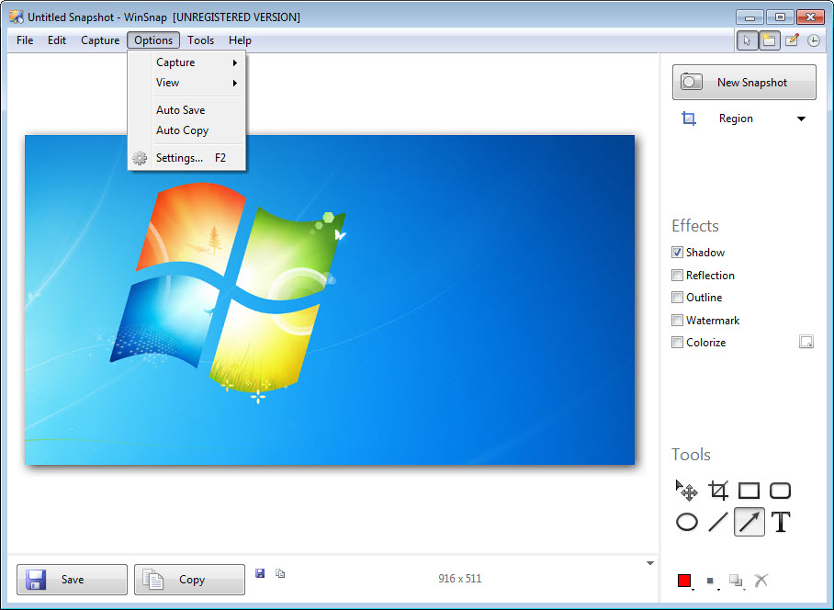Open Settings... from Options menu
This screenshot has height=610, width=834.
186,158
